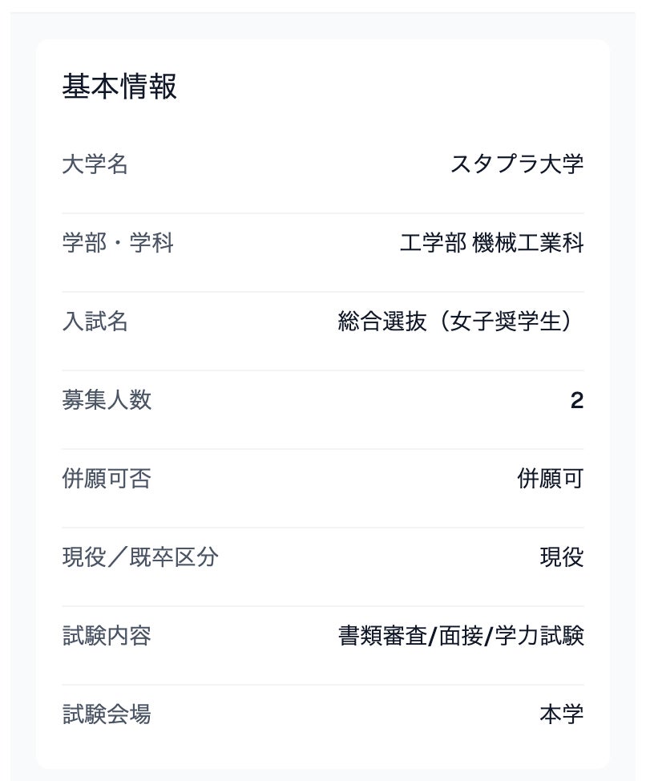Select the 入試名 label
Screen dimensions: 646x781
point(95,322)
